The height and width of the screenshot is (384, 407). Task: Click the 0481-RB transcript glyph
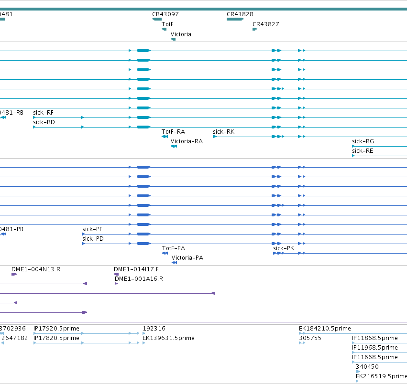3,117
